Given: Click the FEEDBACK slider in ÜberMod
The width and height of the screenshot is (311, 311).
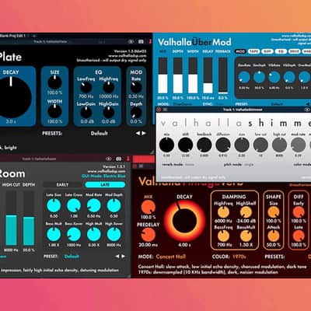Looking at the screenshot, I should (x=223, y=75).
